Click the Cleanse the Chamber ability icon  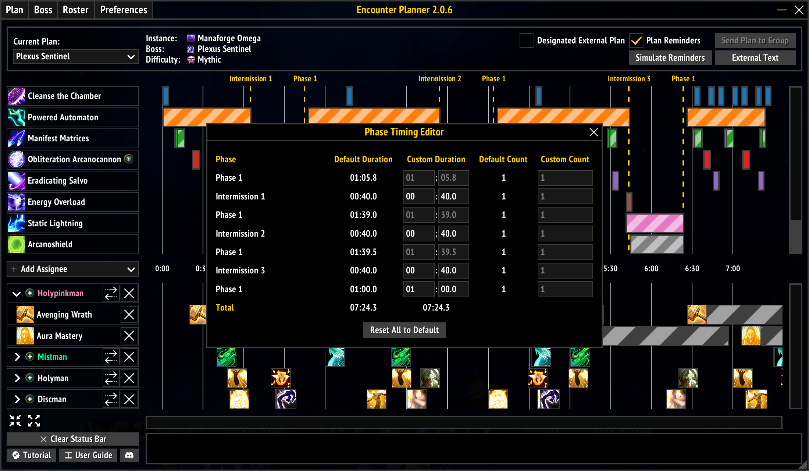coord(17,96)
